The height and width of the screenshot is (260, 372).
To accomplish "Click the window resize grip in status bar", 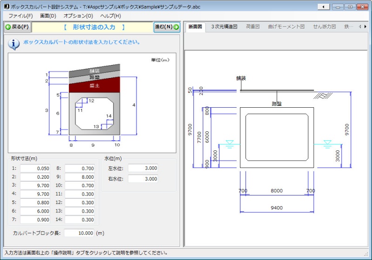I will pos(365,254).
